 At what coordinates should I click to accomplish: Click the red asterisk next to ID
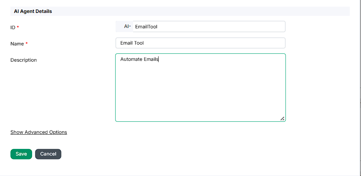[x=18, y=28]
